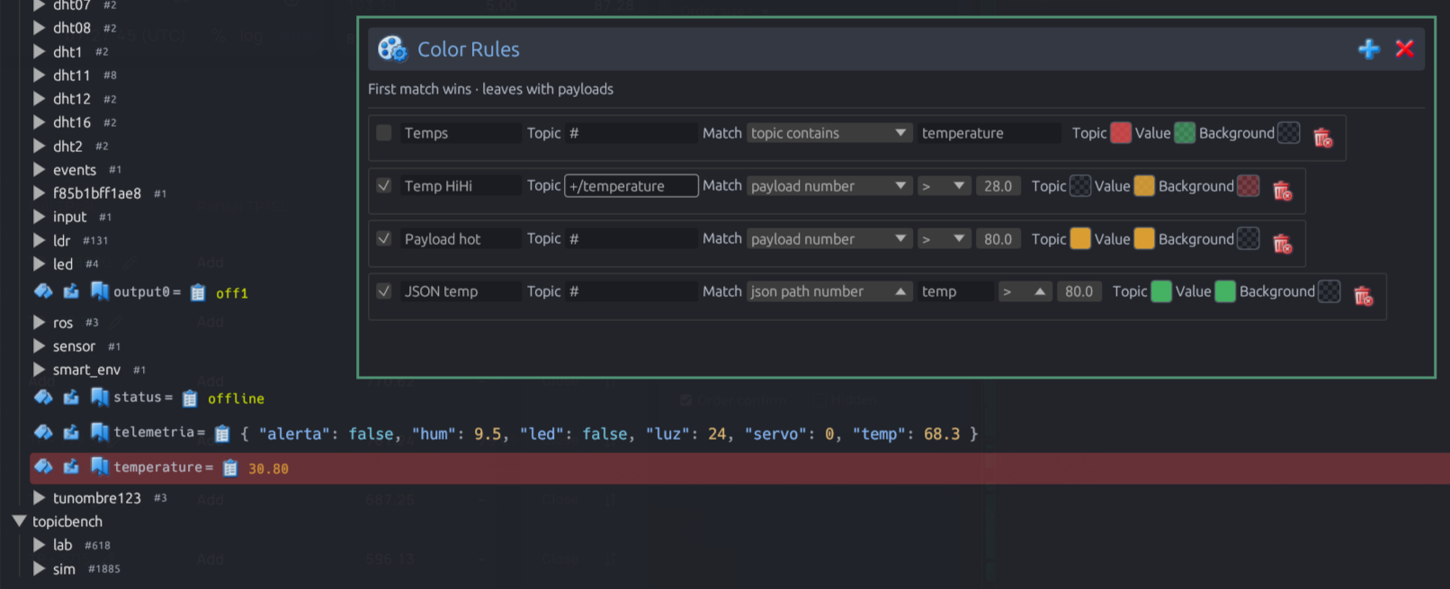Open Temp HiHi 'payload number' match dropdown
The image size is (1450, 589).
click(x=829, y=186)
